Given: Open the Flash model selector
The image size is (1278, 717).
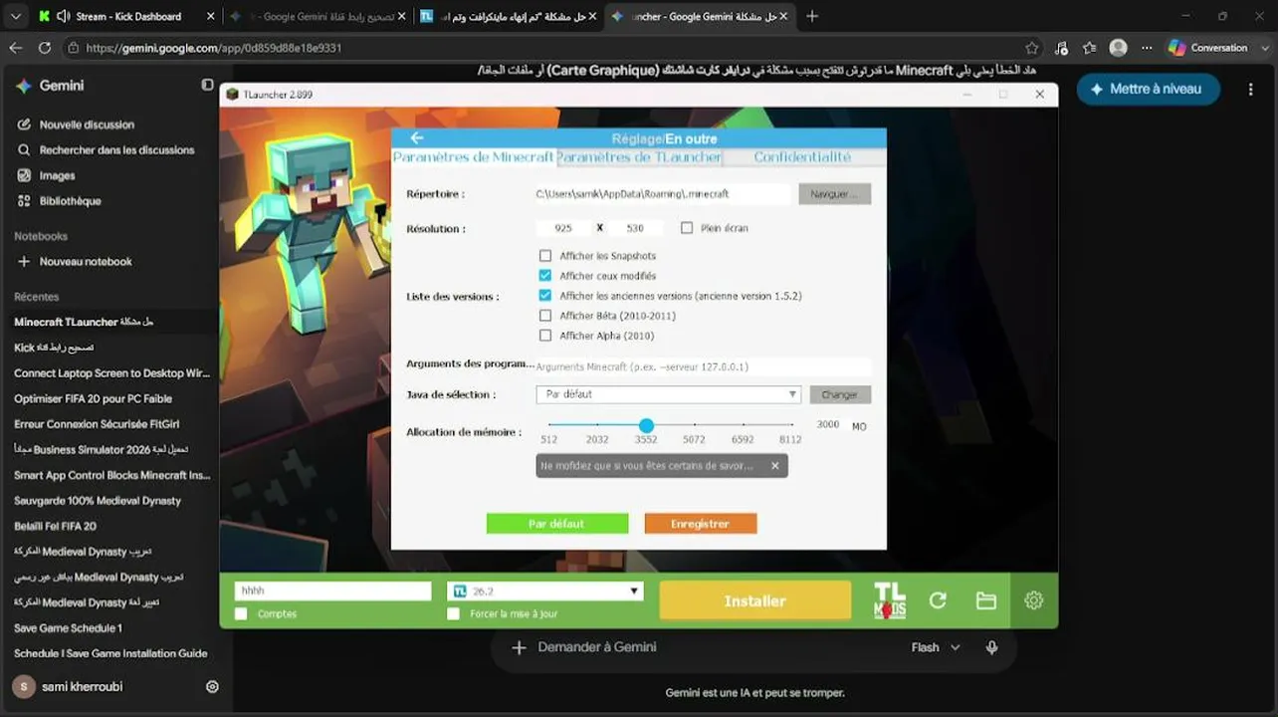Looking at the screenshot, I should tap(936, 647).
